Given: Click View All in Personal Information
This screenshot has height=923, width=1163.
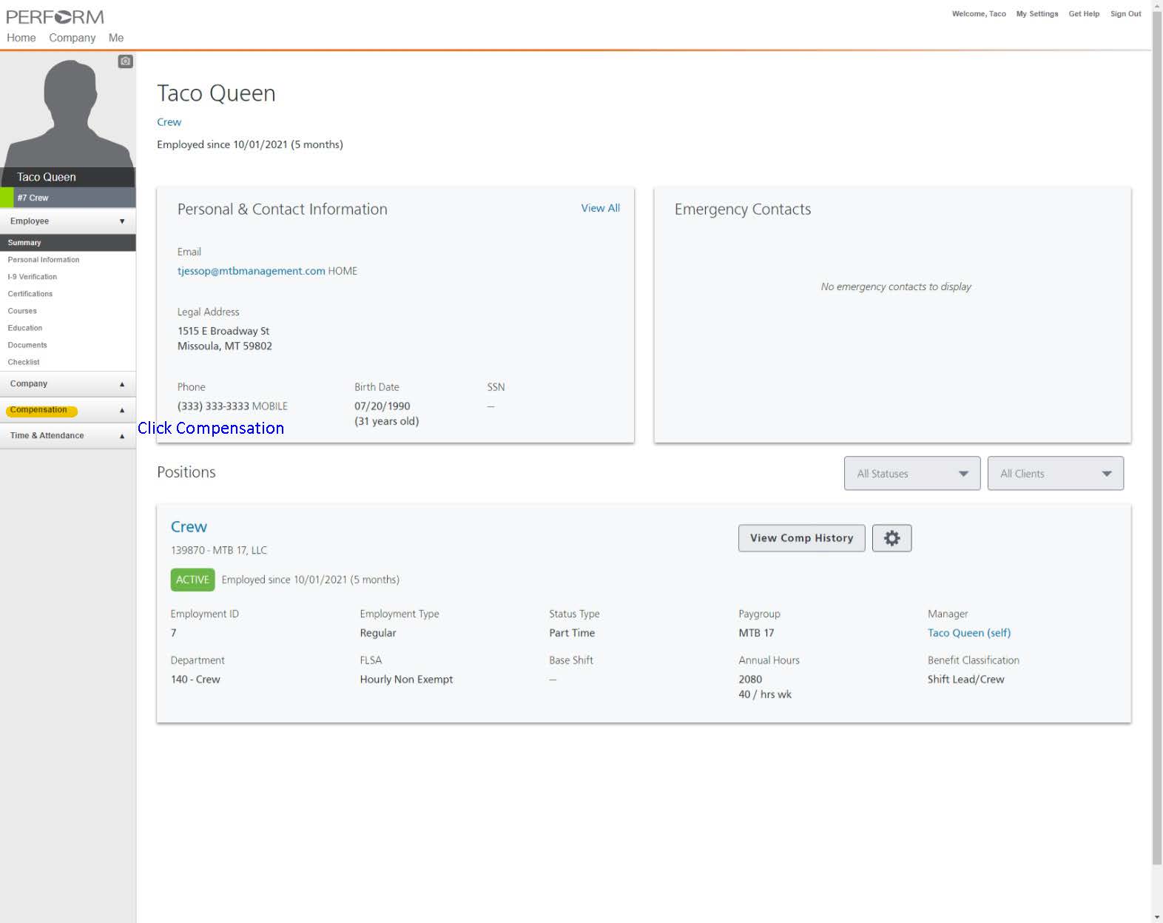Looking at the screenshot, I should (x=600, y=208).
